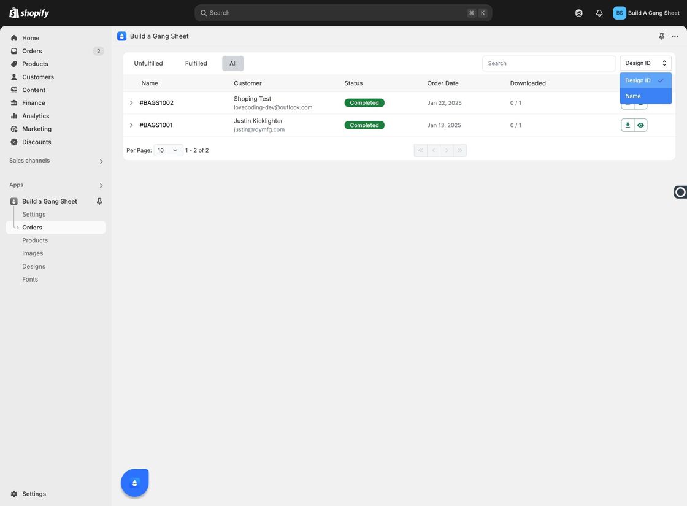Click the Status column header

[x=353, y=83]
